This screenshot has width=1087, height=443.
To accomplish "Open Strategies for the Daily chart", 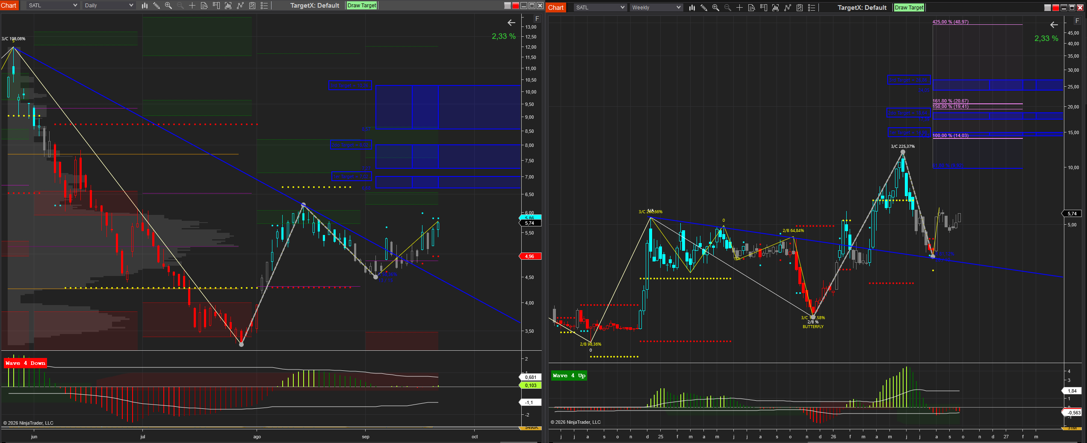I will tap(252, 6).
